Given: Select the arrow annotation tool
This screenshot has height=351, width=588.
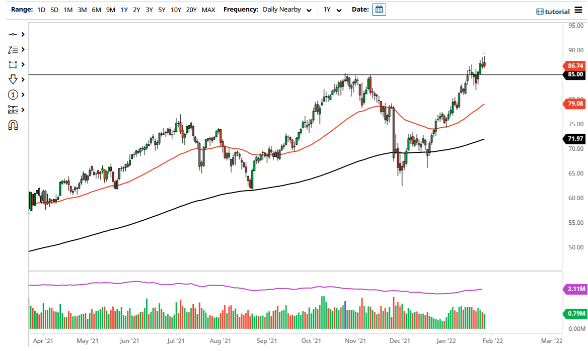Looking at the screenshot, I should tap(14, 79).
